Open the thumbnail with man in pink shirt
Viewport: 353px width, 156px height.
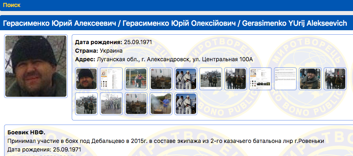[x=136, y=79]
